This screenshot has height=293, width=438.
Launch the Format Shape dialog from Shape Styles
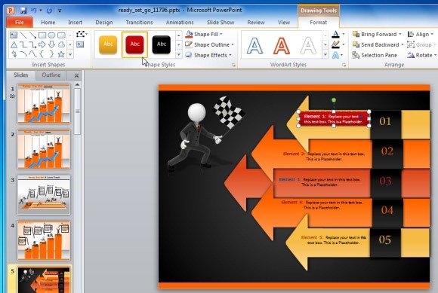233,65
